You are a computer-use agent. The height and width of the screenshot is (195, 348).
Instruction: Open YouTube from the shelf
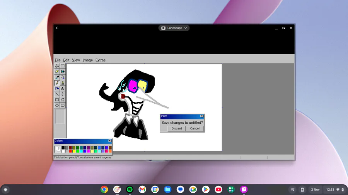(218, 190)
